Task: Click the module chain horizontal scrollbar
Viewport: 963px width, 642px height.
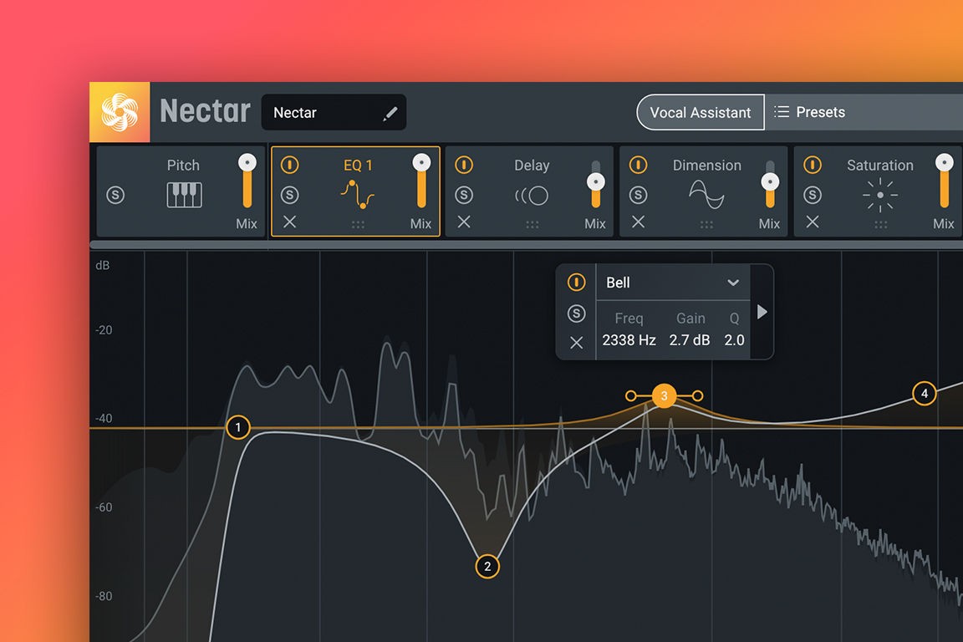Action: (527, 245)
